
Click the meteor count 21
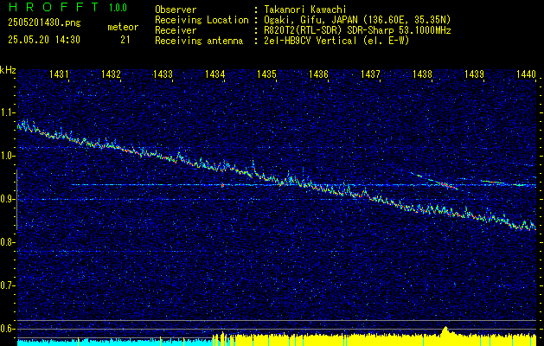click(x=125, y=40)
